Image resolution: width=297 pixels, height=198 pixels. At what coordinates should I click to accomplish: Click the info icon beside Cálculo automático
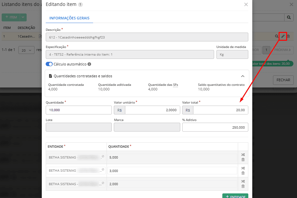pos(89,64)
